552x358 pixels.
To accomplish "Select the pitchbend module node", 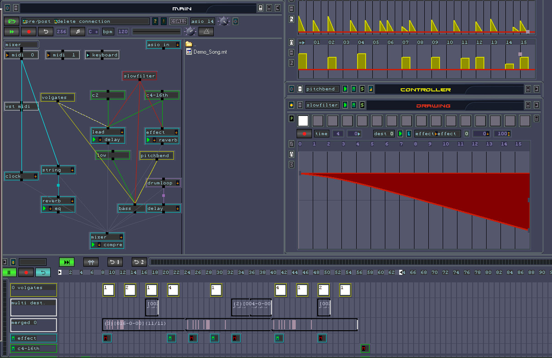I will click(x=157, y=156).
